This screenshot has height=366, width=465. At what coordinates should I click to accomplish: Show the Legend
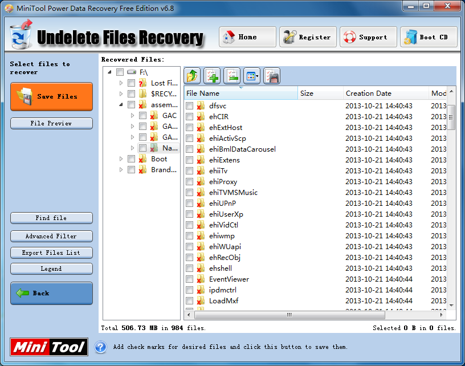[52, 269]
